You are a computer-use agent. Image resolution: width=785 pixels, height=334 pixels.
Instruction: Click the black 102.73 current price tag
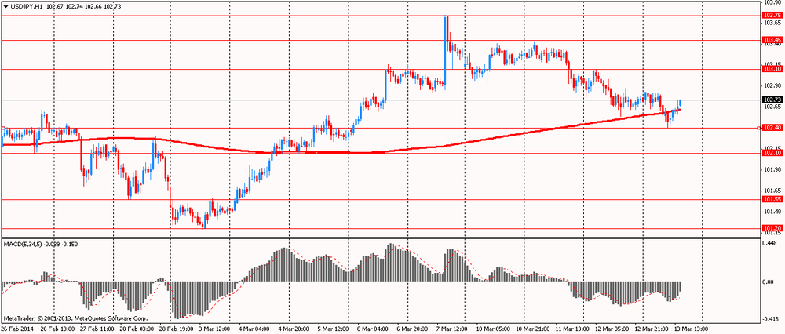pos(772,100)
